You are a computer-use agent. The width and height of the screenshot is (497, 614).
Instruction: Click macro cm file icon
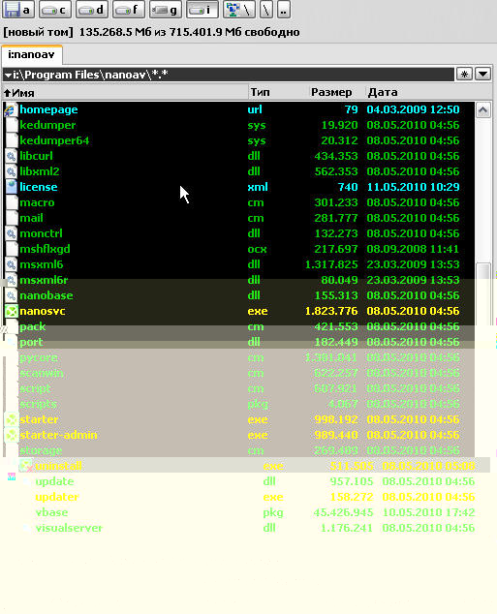coord(11,202)
